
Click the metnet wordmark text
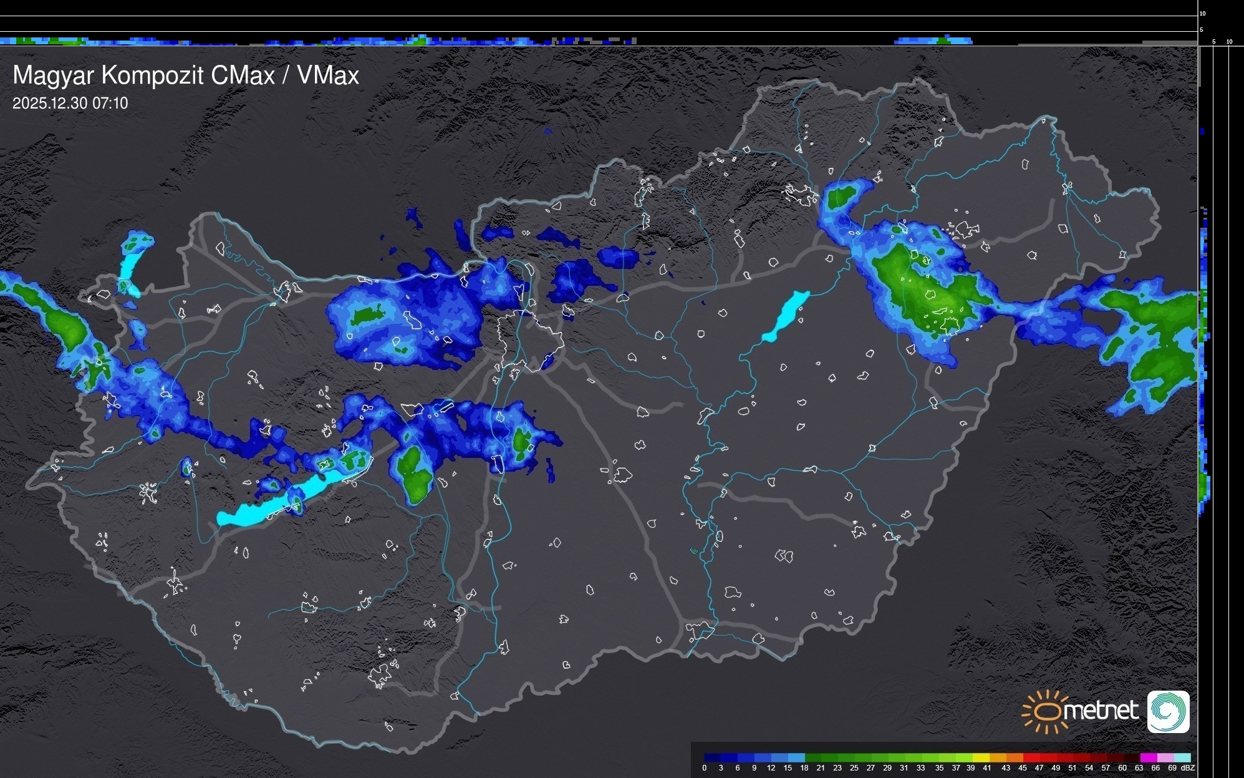coord(1101,711)
